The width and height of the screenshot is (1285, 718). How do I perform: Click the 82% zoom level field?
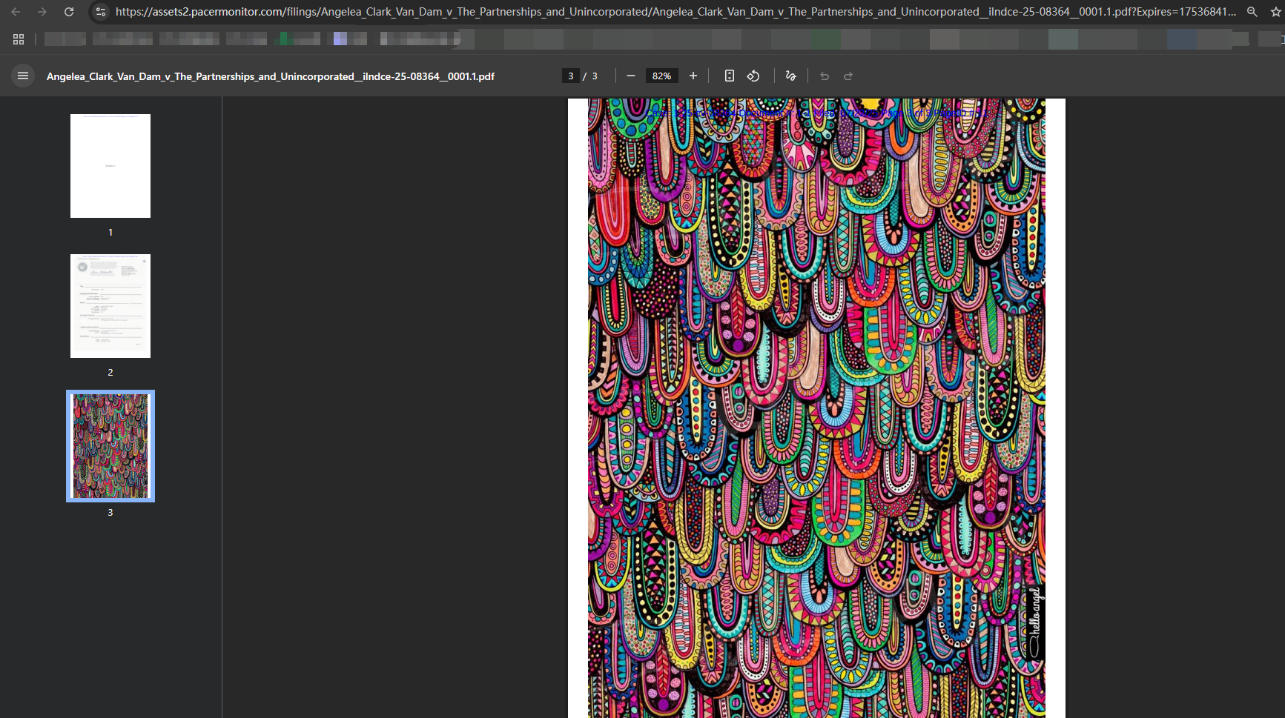661,76
